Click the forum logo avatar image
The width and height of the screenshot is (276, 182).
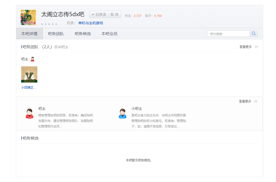click(28, 17)
